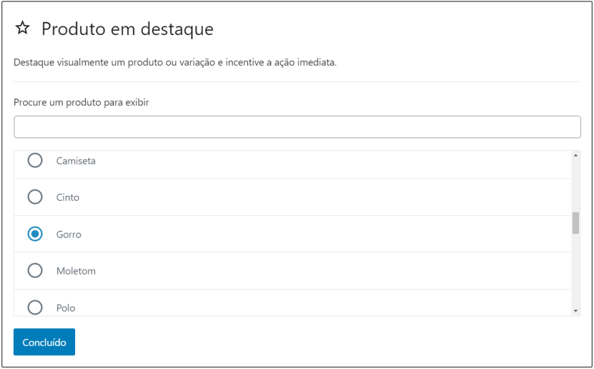
Task: Click the Polo product label
Action: [66, 308]
